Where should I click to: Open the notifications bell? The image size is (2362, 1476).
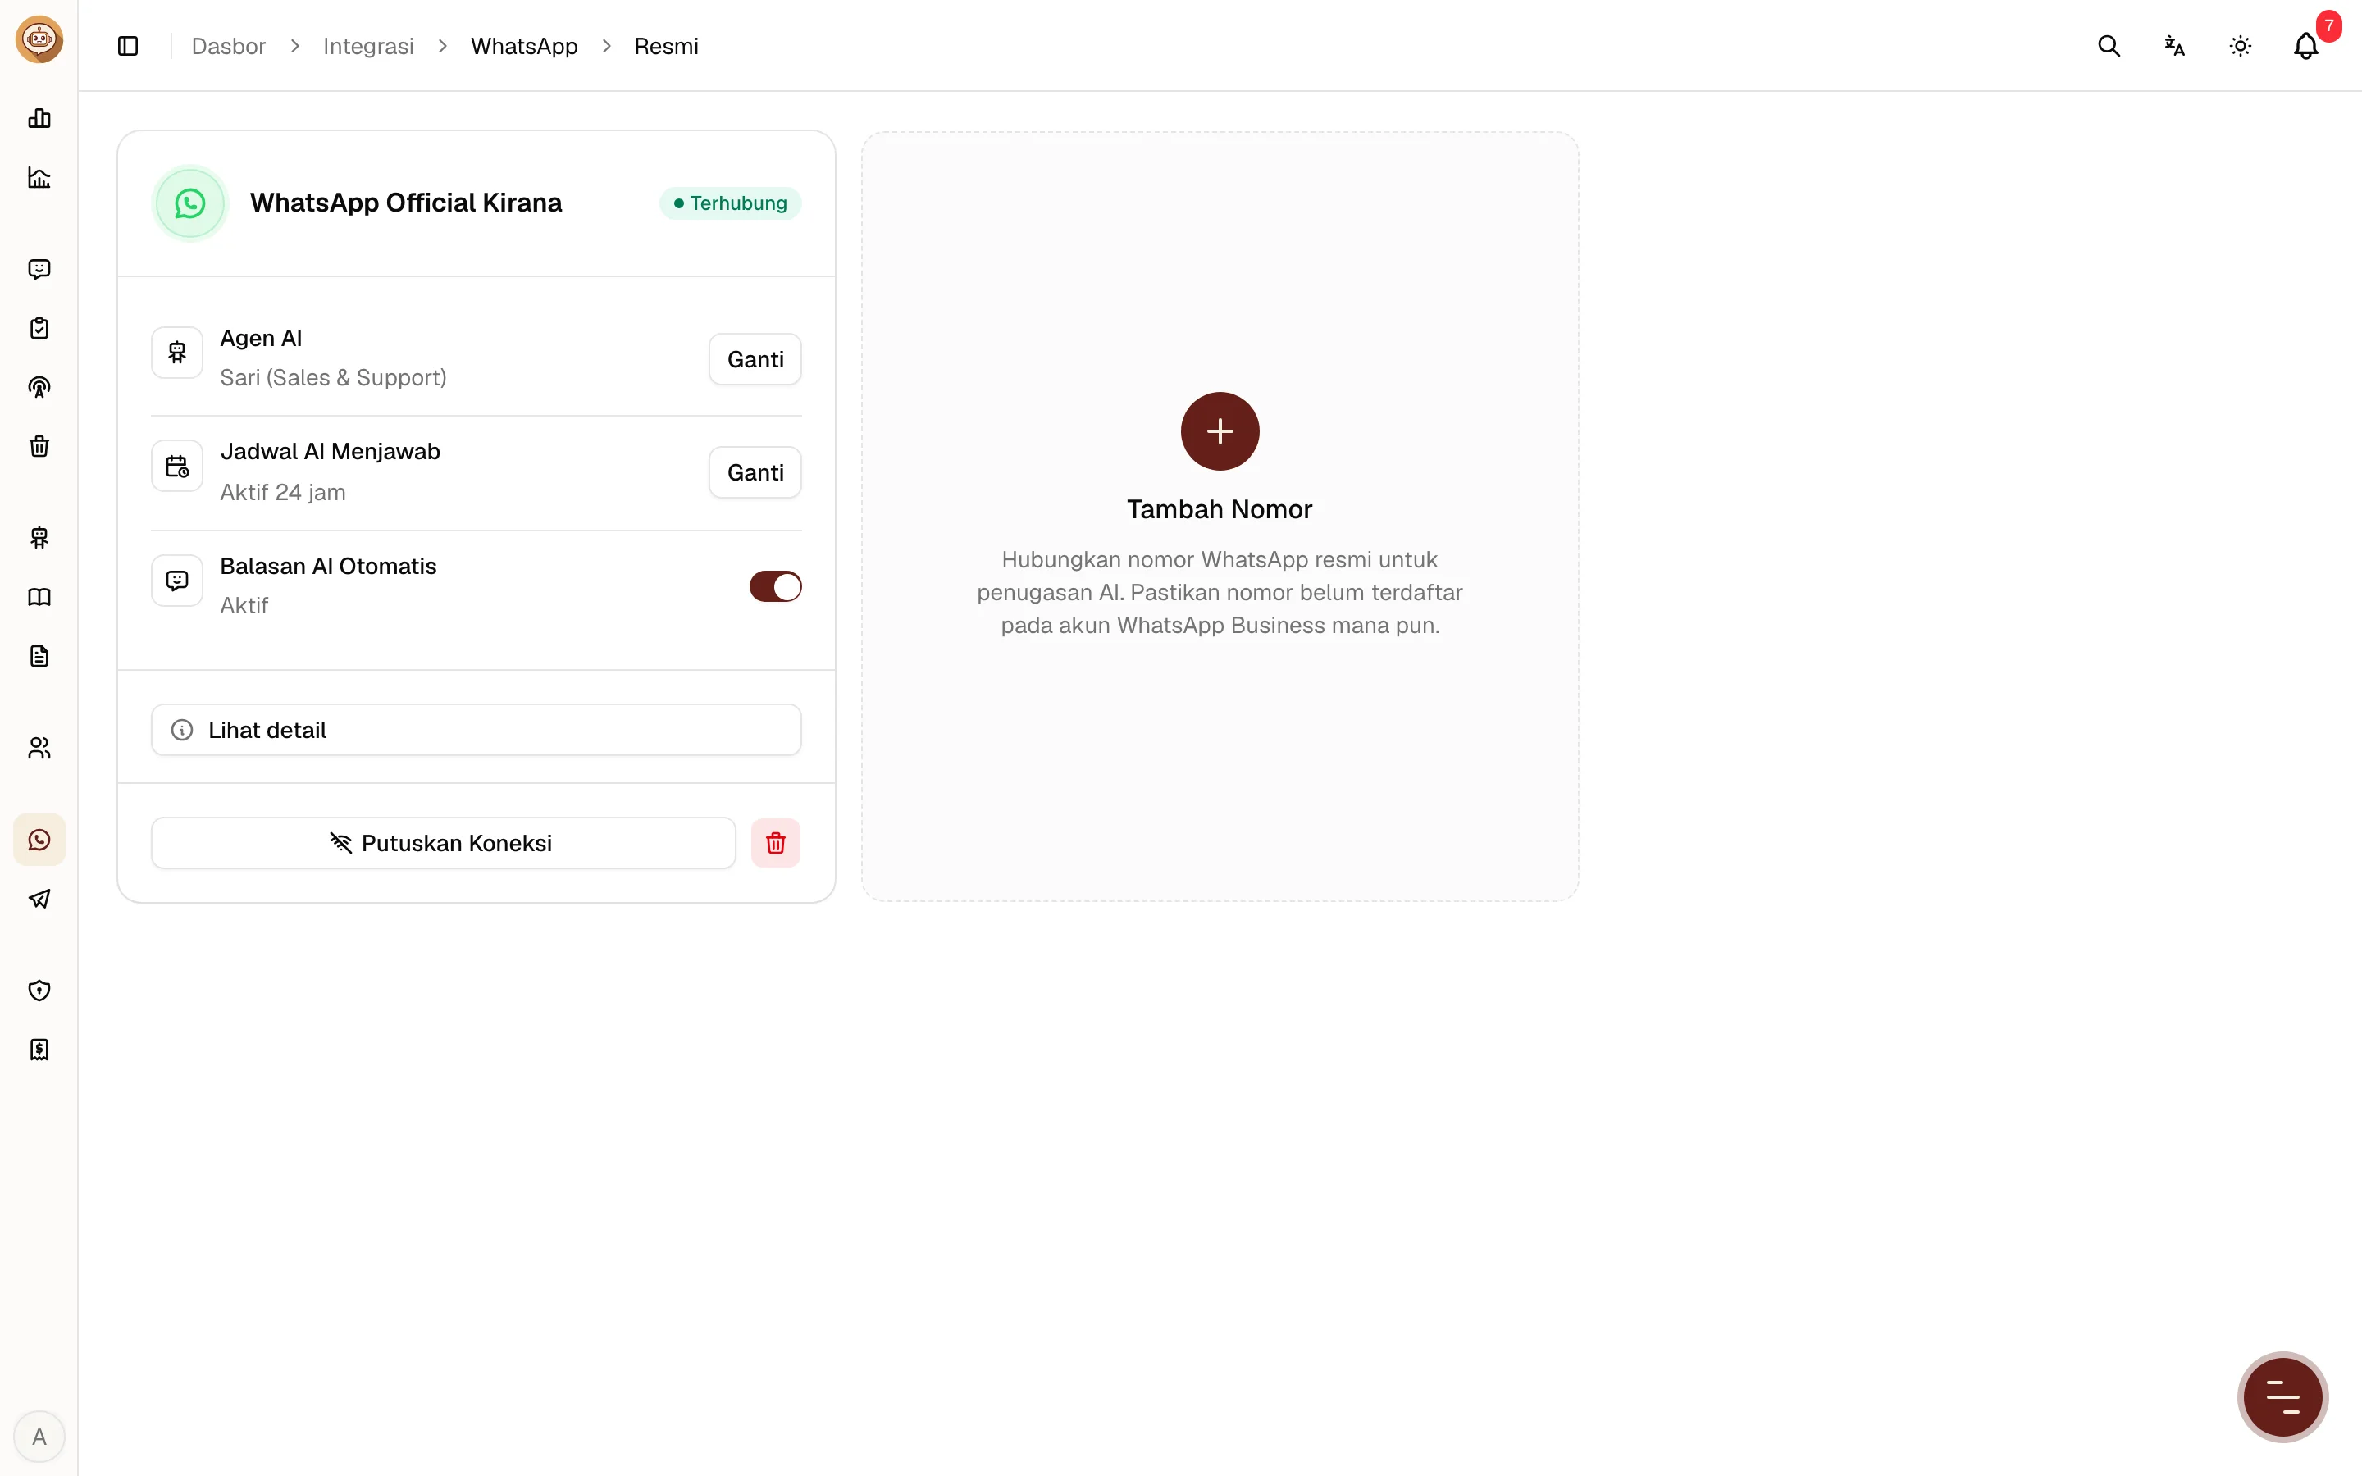2305,46
